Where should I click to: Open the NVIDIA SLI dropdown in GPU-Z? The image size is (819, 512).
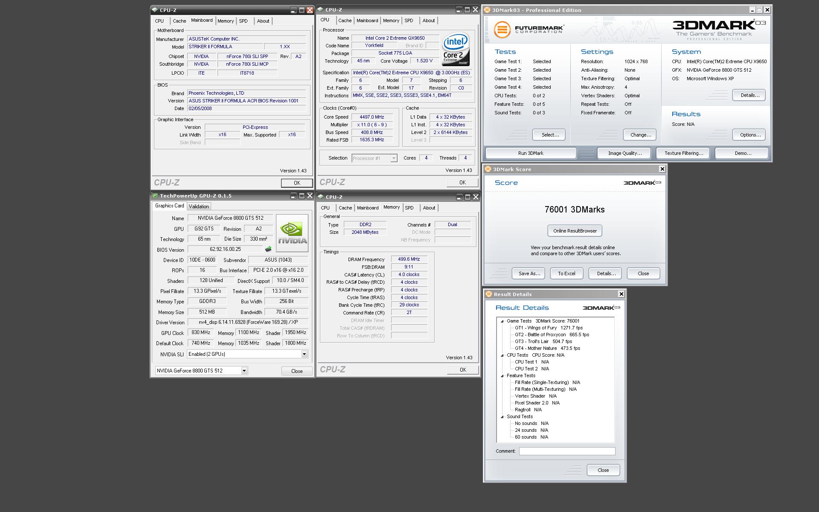click(304, 354)
